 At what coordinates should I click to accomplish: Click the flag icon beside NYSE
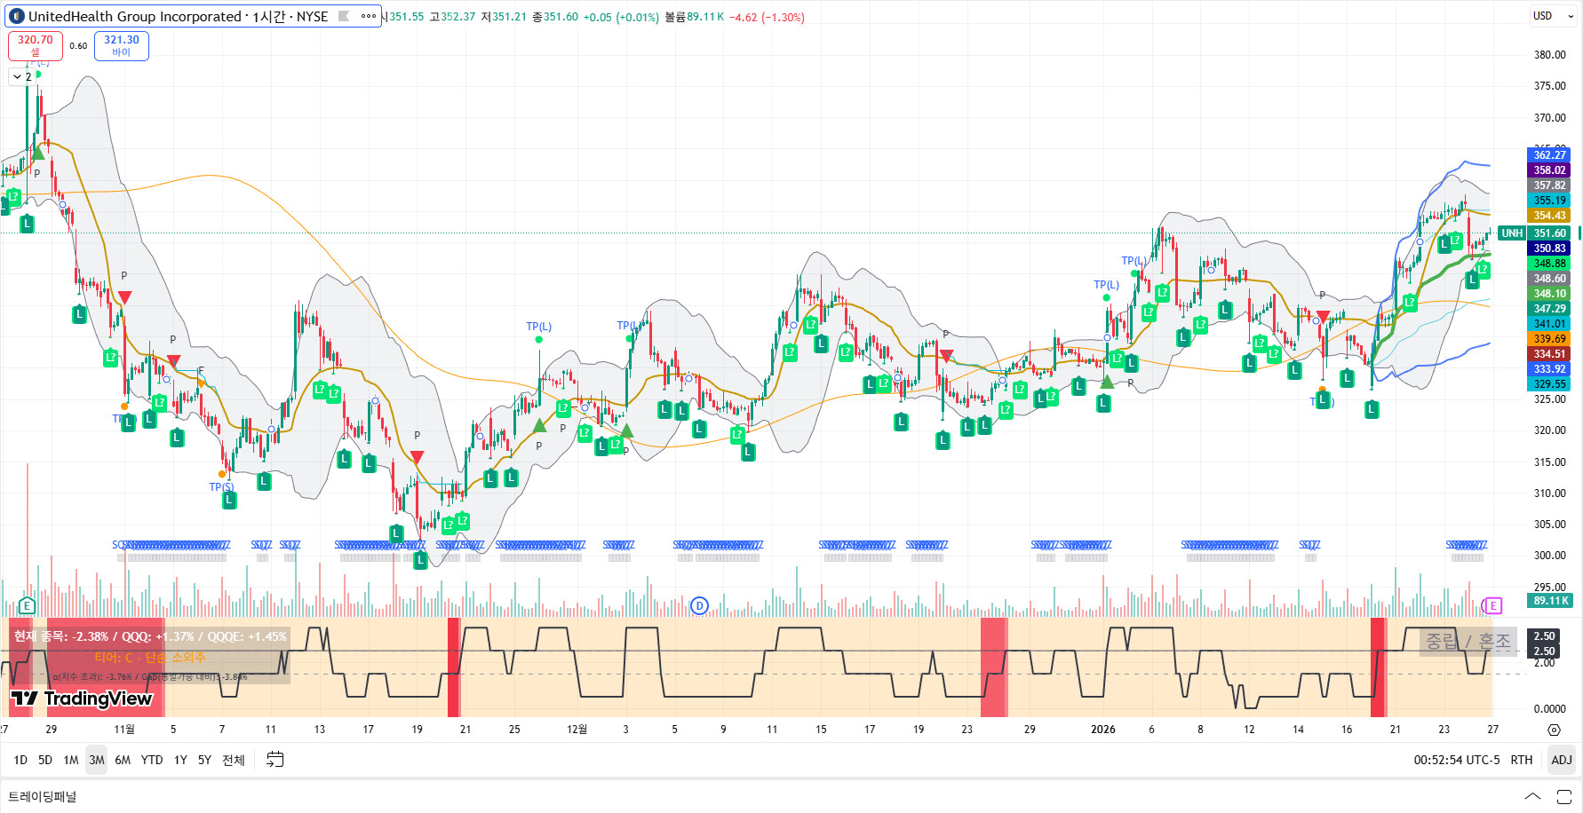(344, 16)
